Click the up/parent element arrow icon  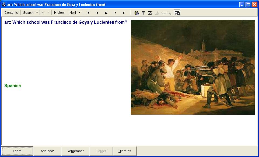click(106, 13)
